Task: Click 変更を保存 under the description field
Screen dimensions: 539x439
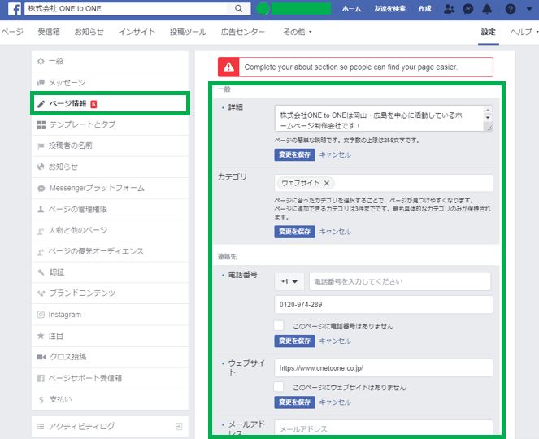Action: click(x=294, y=154)
